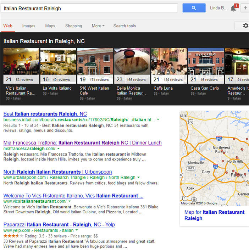This screenshot has width=249, height=252.
Task: Click the Paparazzi star rating icons
Action: point(13,236)
